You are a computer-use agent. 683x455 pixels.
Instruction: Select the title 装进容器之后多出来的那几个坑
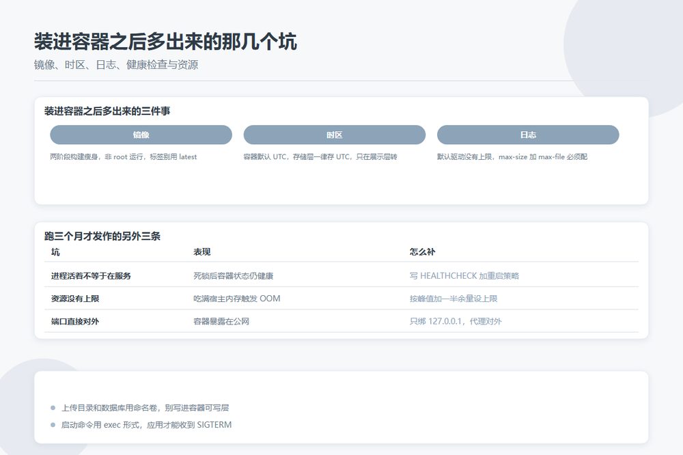165,42
